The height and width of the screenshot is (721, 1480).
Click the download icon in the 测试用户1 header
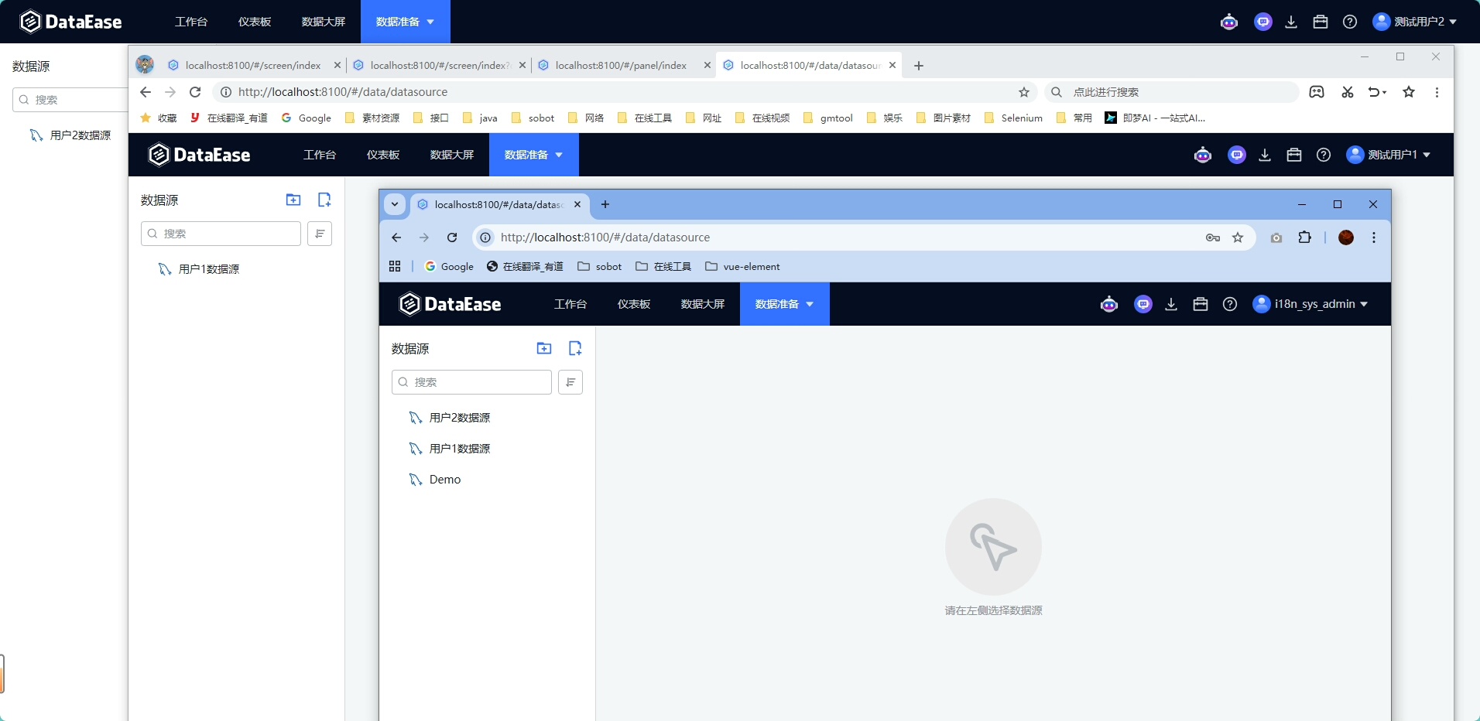tap(1265, 155)
